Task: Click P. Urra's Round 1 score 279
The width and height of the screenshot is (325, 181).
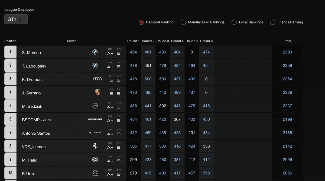Action: [x=134, y=173]
